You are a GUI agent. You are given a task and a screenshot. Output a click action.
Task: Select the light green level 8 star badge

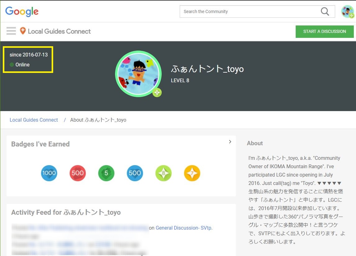tap(164, 173)
